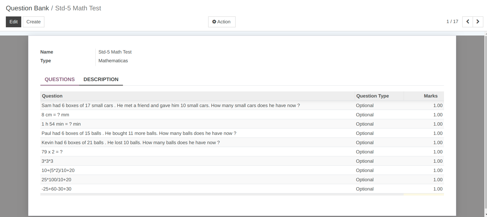
Task: Go to the next record arrow
Action: pyautogui.click(x=478, y=22)
